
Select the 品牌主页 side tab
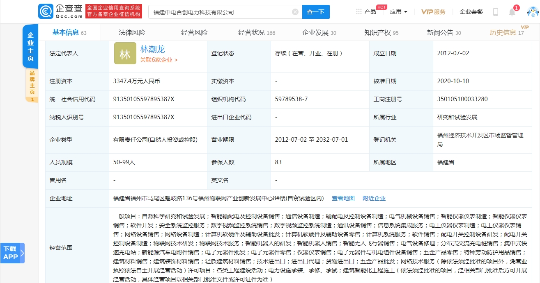pyautogui.click(x=32, y=85)
